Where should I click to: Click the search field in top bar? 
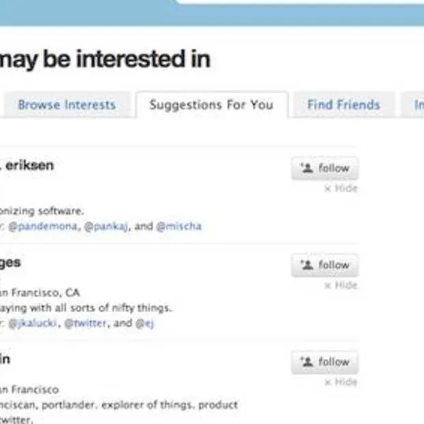point(301,2)
